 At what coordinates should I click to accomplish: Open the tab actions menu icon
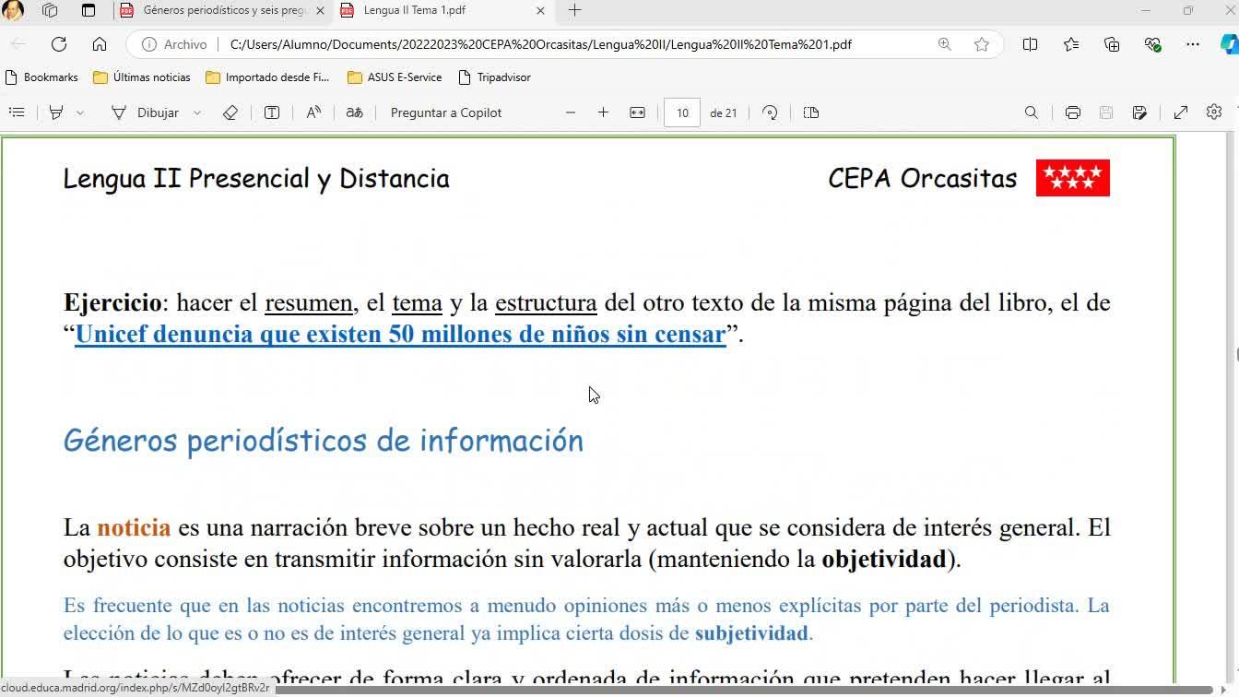click(88, 10)
